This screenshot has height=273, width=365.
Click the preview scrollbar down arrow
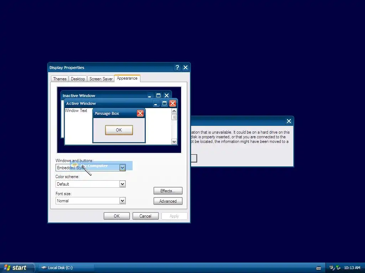[174, 141]
